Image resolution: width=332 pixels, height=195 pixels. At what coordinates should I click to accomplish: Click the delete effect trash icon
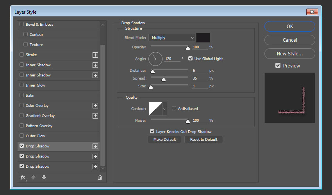point(100,177)
